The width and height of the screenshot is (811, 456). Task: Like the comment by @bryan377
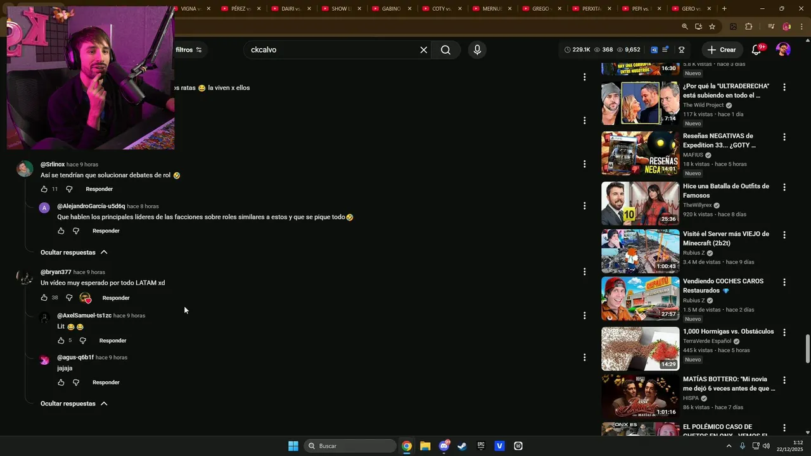click(44, 298)
